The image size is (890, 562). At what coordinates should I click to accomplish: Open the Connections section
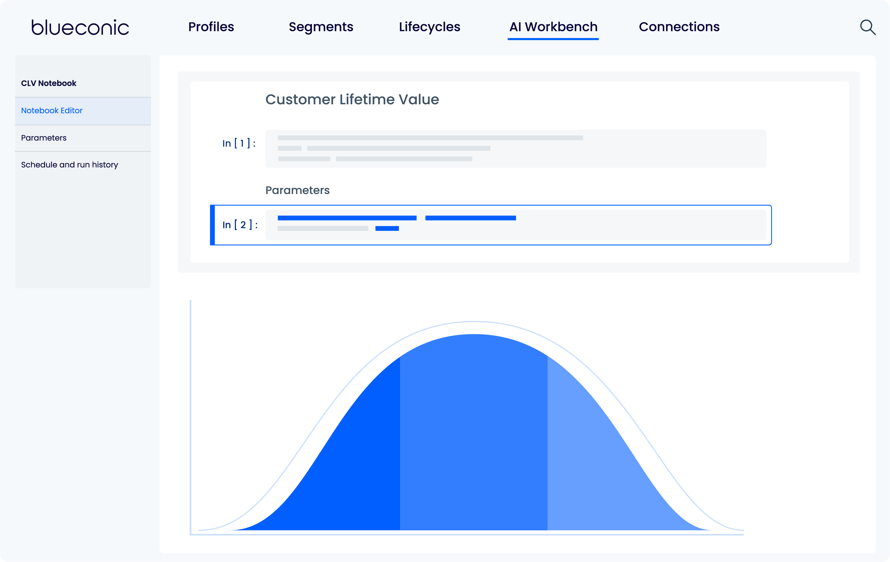click(x=679, y=27)
